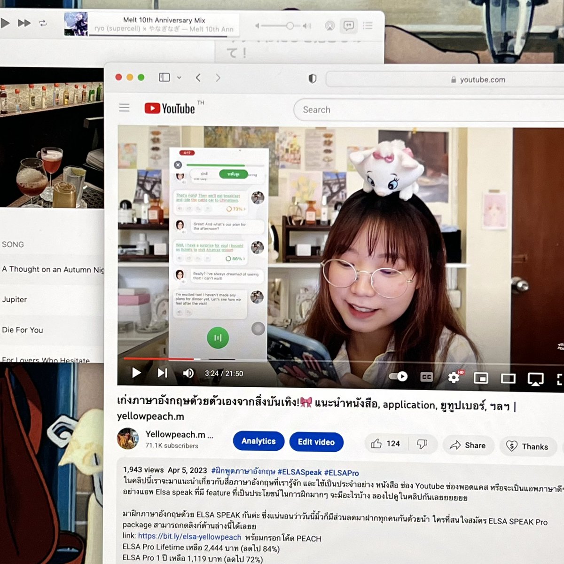
Task: Select song Jupiter in Music list
Action: point(52,299)
